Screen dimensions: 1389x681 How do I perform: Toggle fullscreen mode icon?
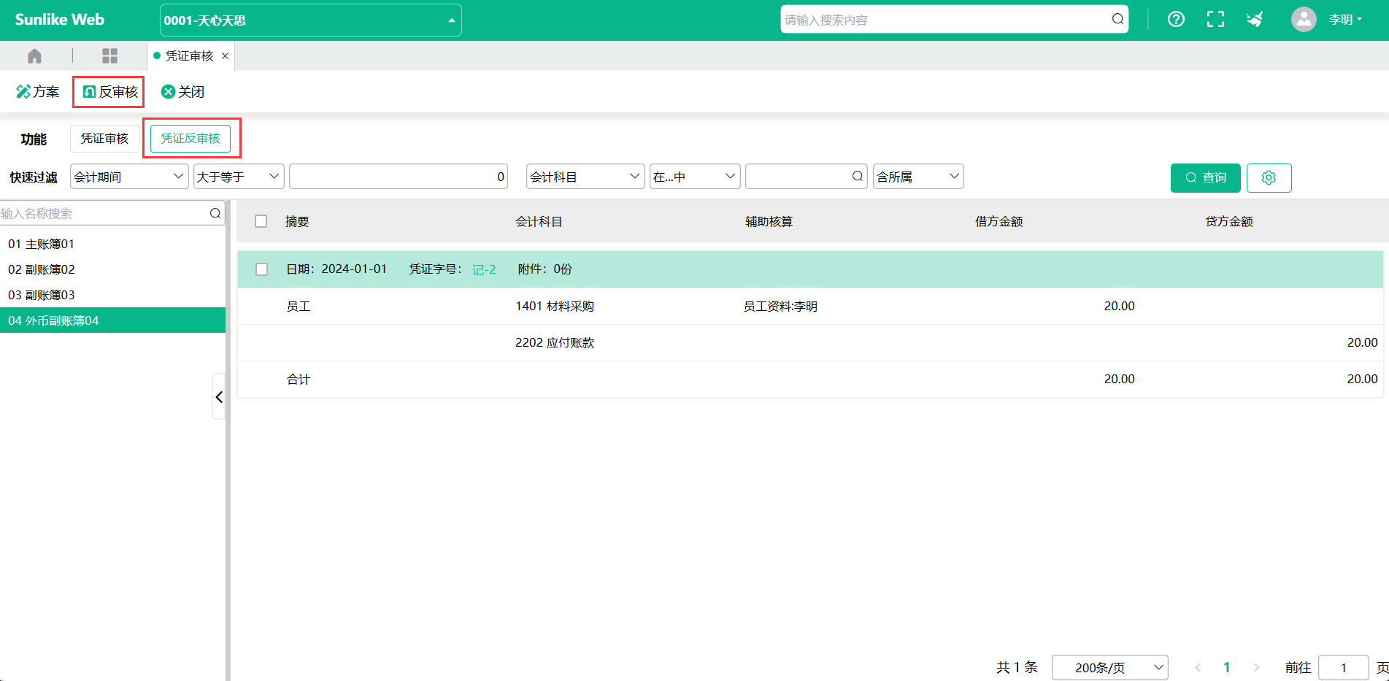[x=1215, y=20]
